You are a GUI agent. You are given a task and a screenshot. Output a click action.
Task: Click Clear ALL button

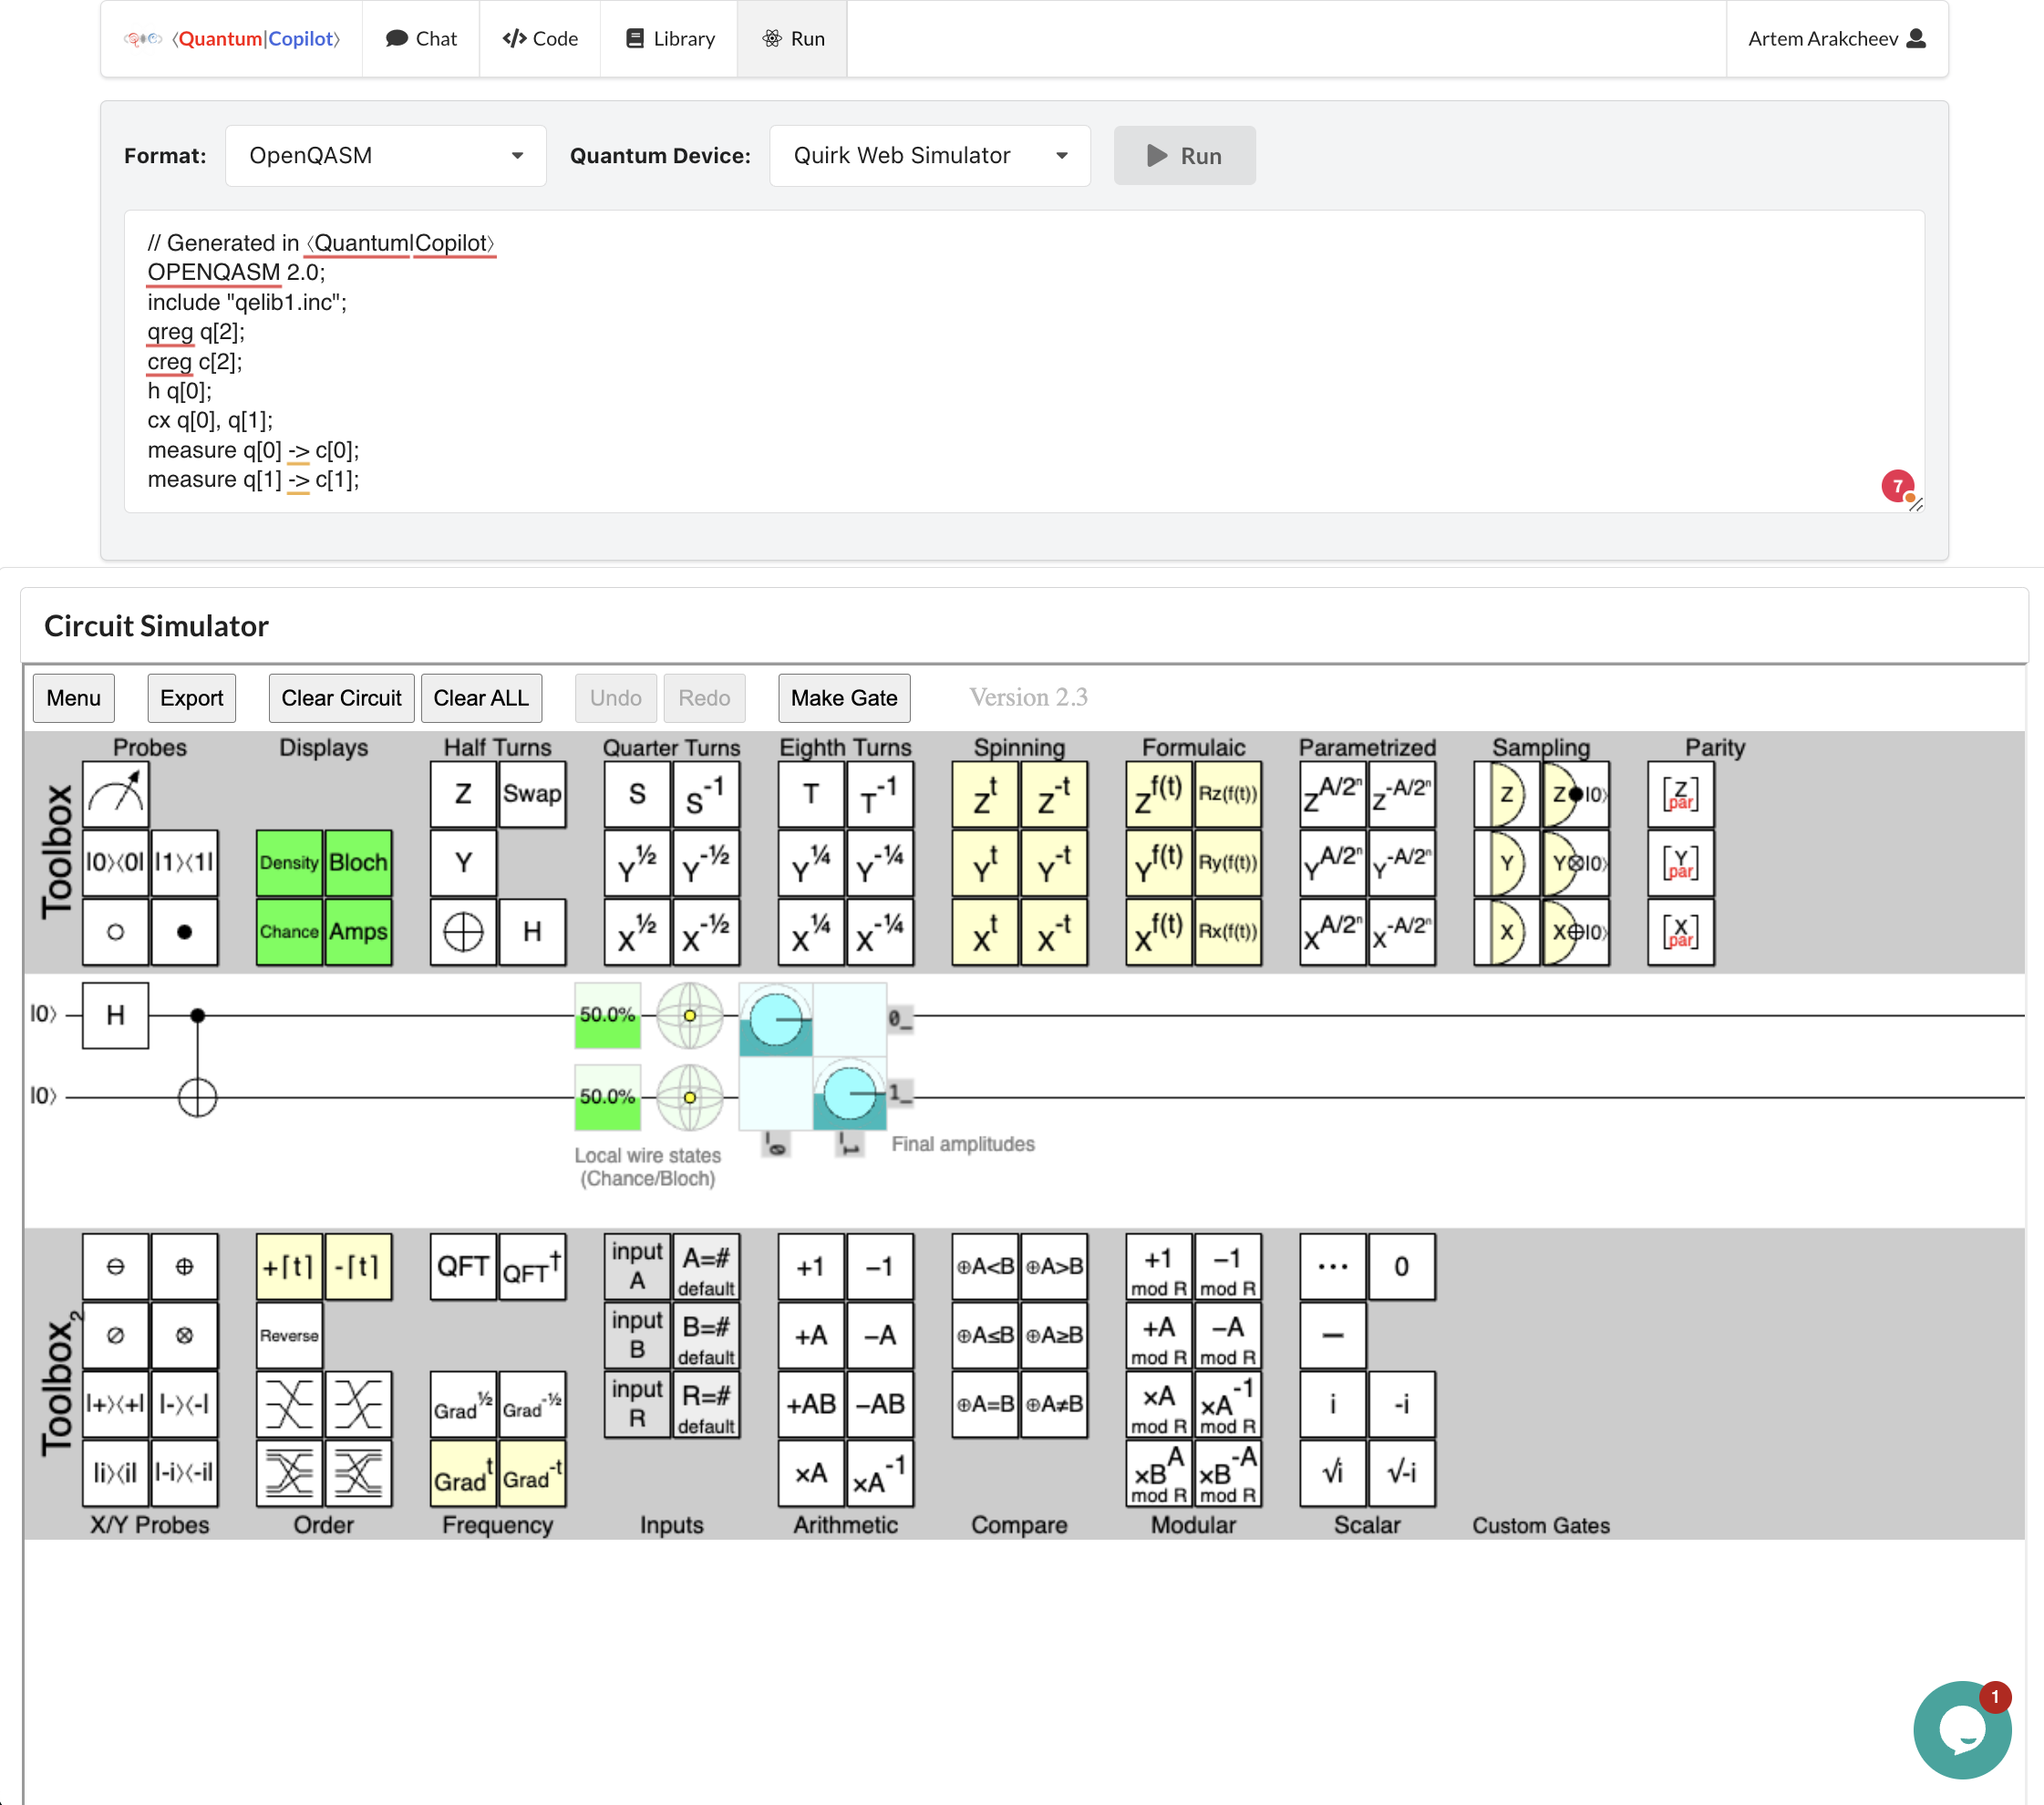pos(481,698)
